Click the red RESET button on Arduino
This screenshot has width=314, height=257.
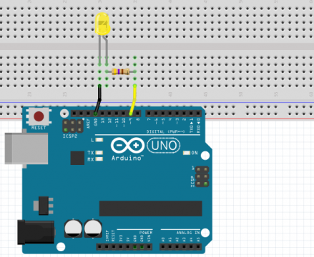39,116
